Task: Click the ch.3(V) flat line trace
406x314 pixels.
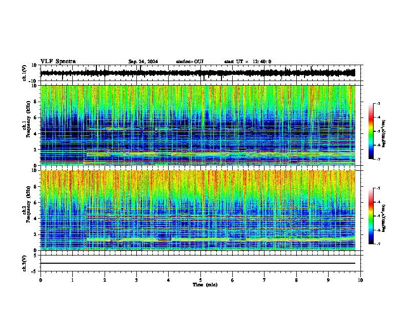Action: (198, 263)
